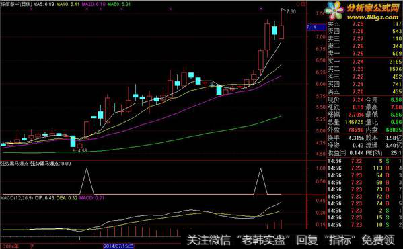This screenshot has width=403, height=249.
Task: Open the stock name period label at chart top
Action: (16, 4)
